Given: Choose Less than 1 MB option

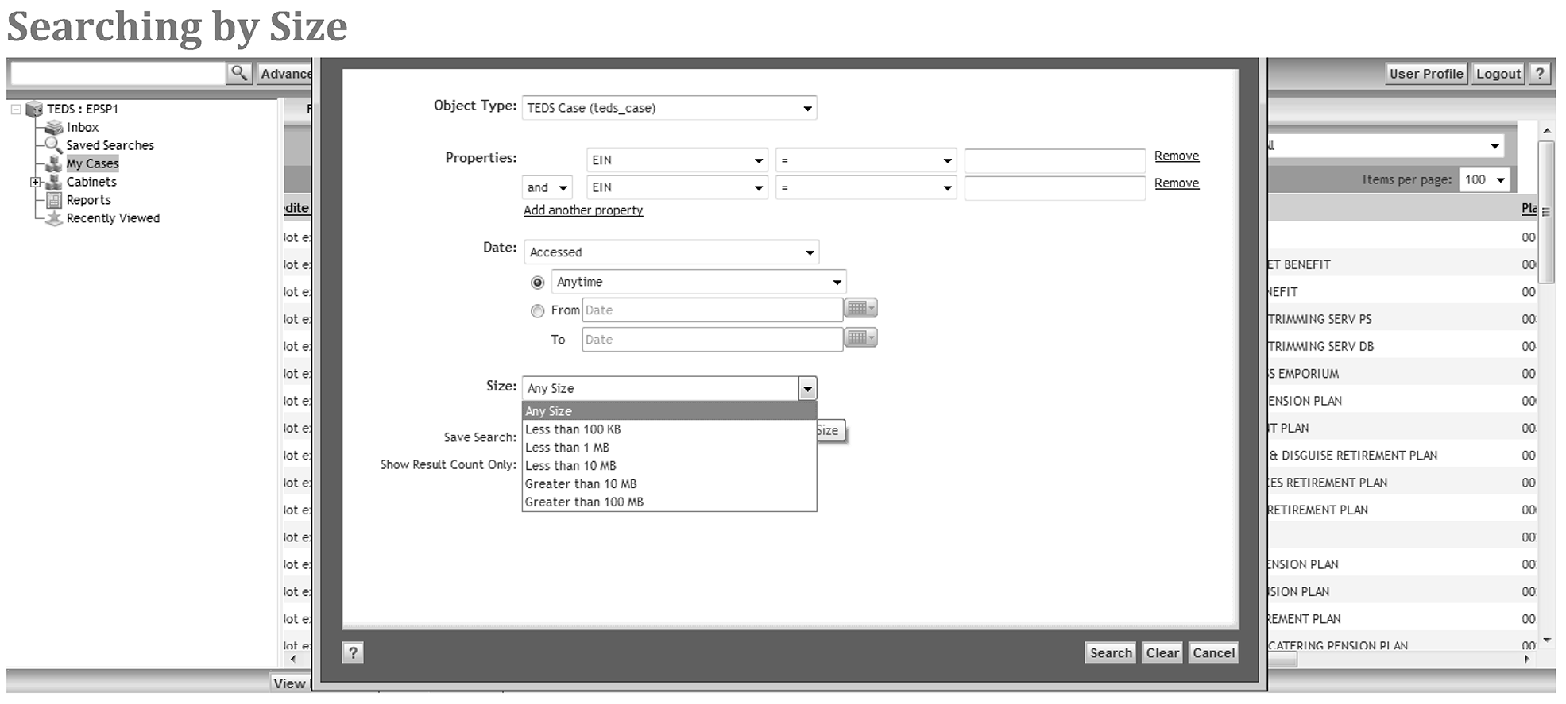Looking at the screenshot, I should click(x=567, y=448).
